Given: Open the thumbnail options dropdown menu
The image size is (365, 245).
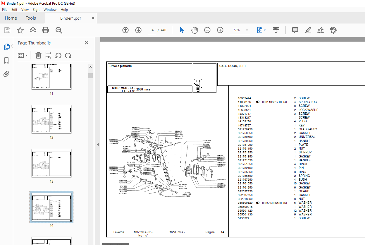Looking at the screenshot, I should coord(23,55).
